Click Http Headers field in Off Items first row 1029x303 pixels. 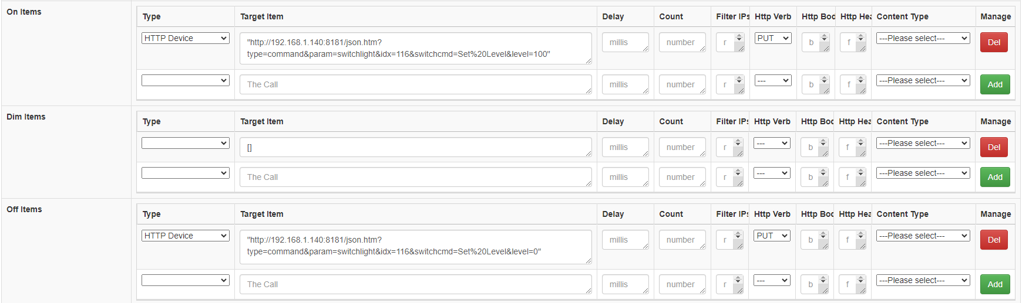pyautogui.click(x=852, y=240)
